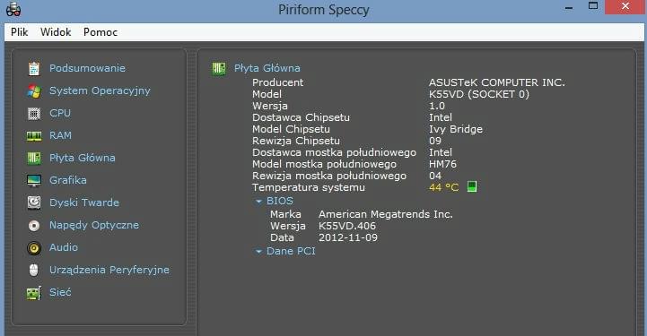Open the Pomoc menu

tap(101, 32)
